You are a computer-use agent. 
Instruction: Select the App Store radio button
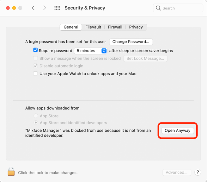[36, 116]
